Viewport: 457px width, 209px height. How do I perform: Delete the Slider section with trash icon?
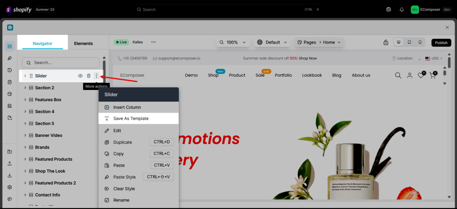[89, 76]
